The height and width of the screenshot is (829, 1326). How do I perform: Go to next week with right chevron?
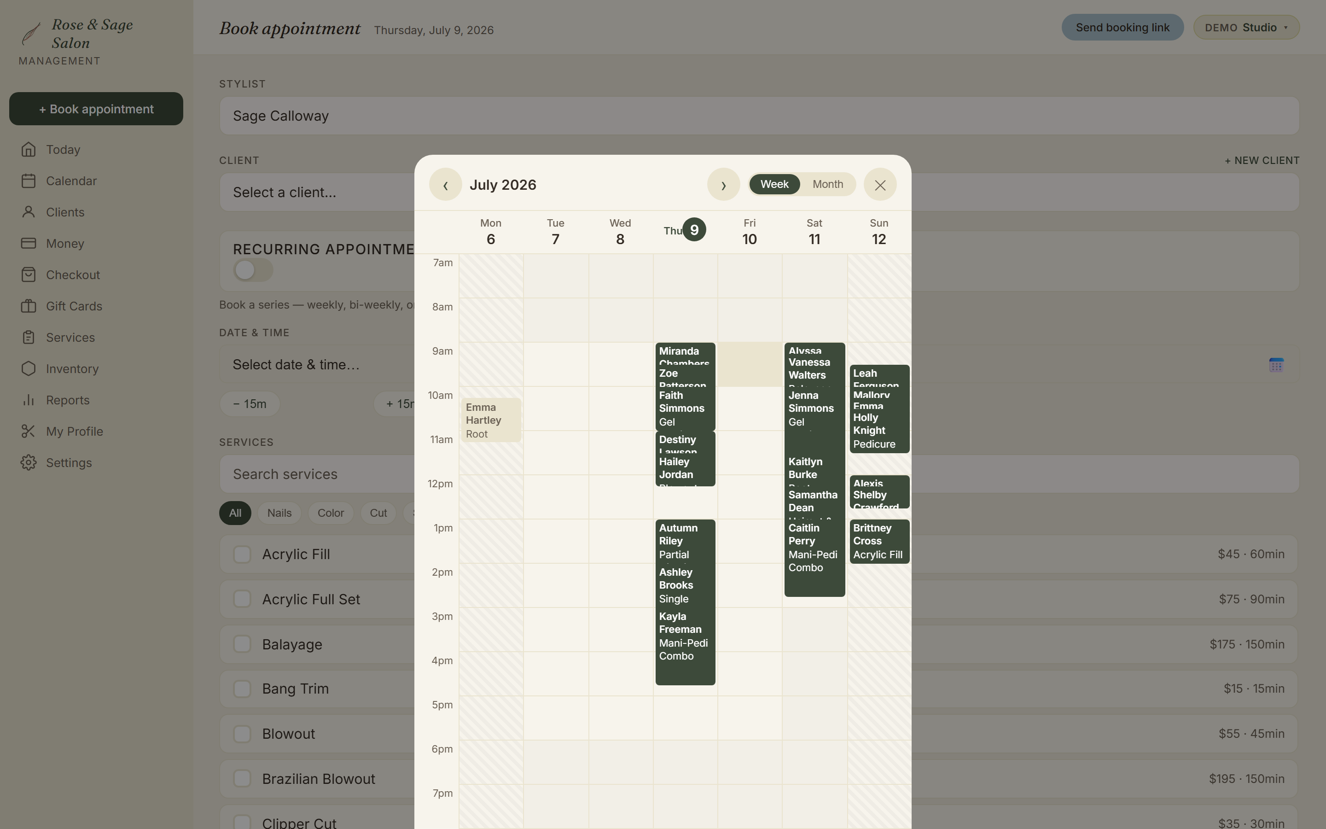pyautogui.click(x=723, y=184)
